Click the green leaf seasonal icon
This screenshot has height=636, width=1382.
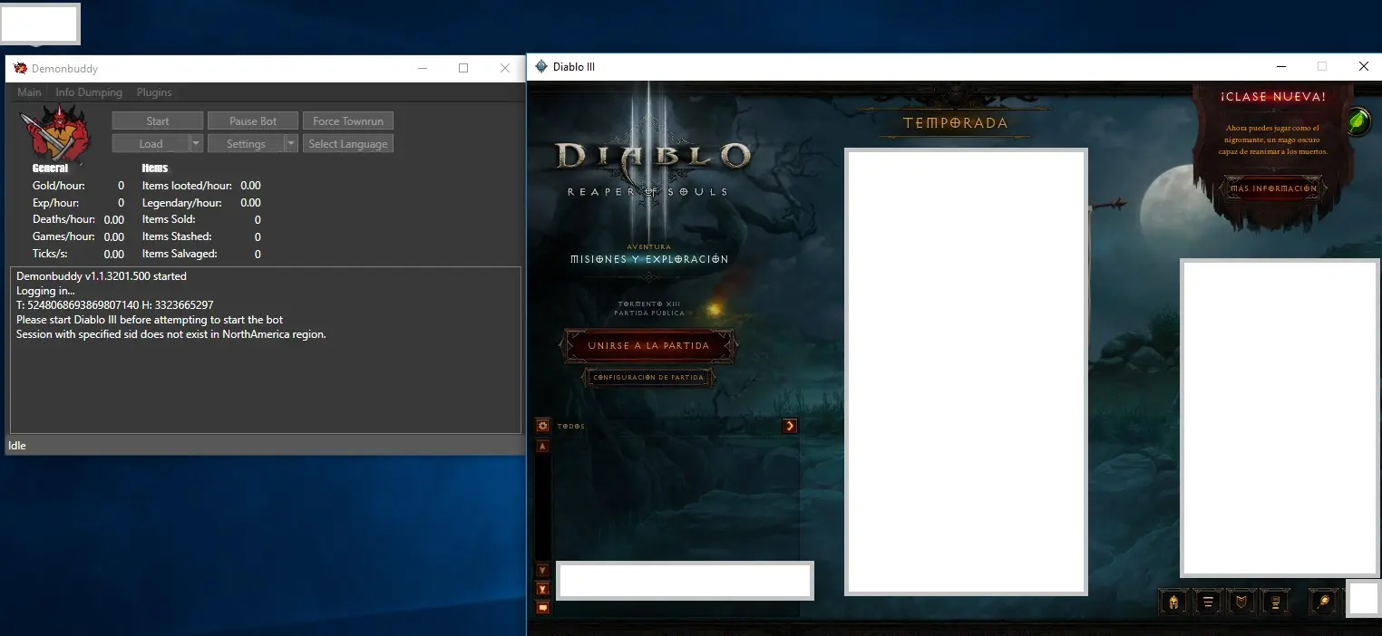(1358, 121)
